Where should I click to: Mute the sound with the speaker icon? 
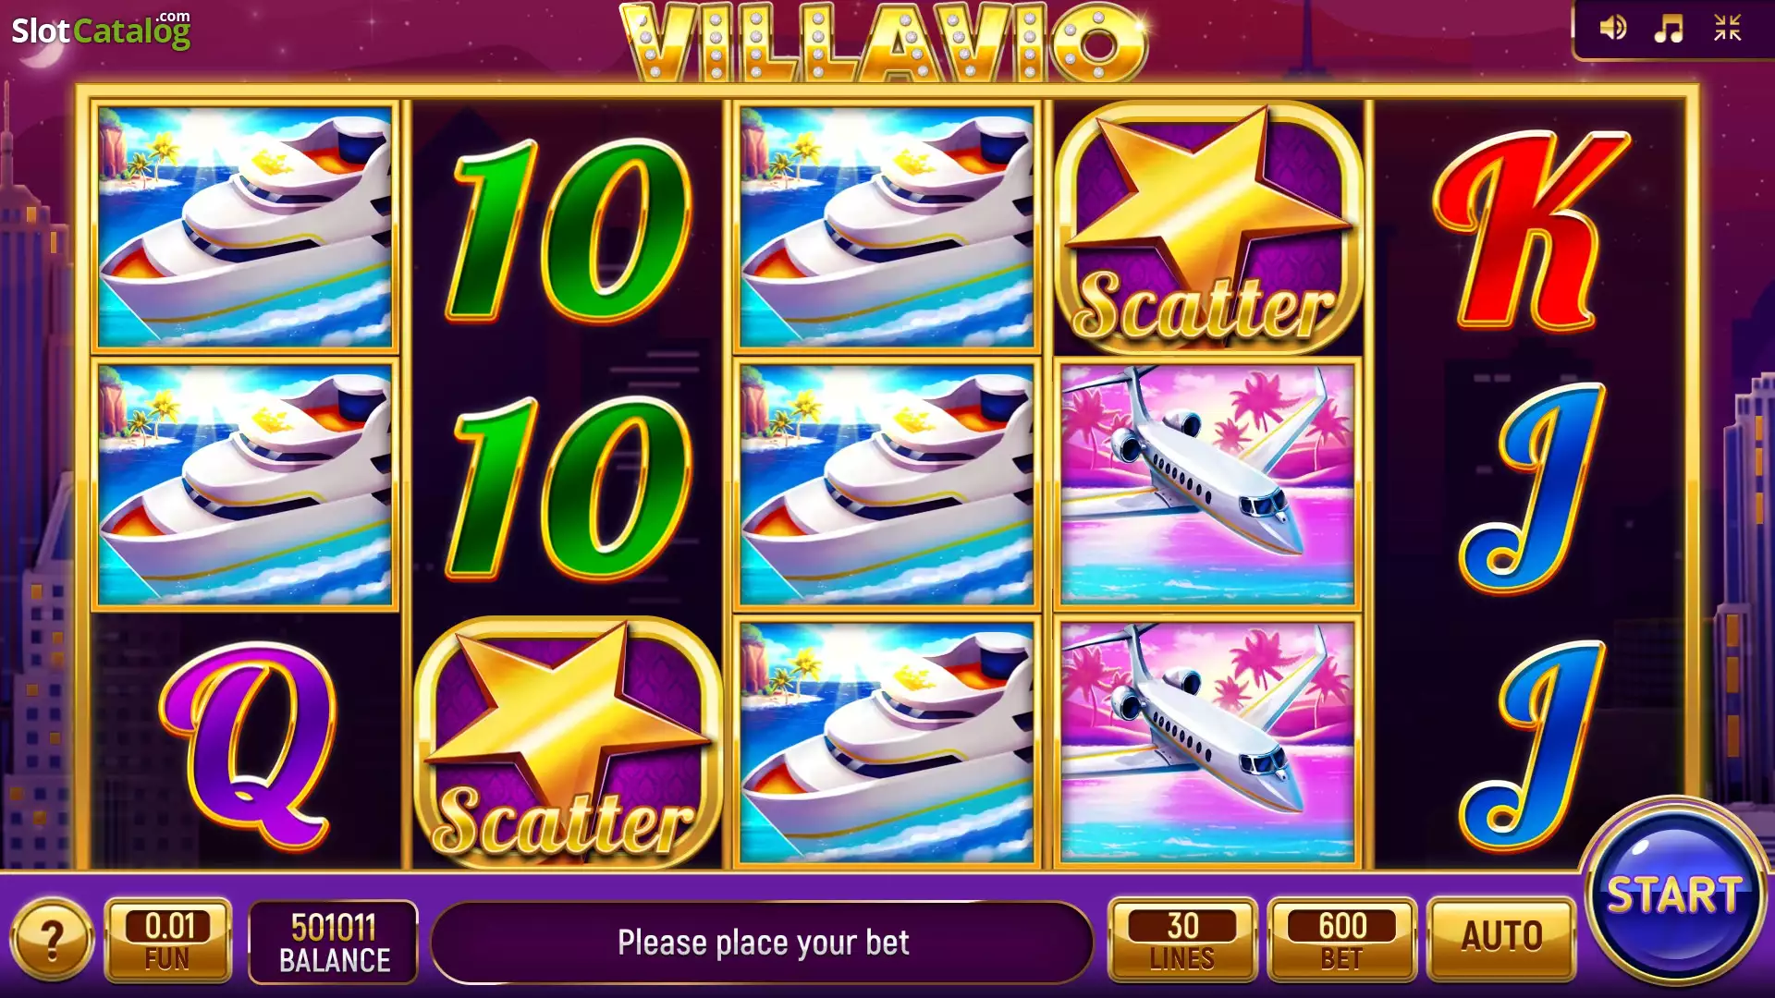(1613, 29)
